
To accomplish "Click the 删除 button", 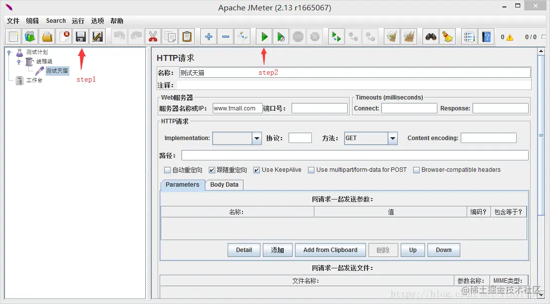I will pos(383,250).
